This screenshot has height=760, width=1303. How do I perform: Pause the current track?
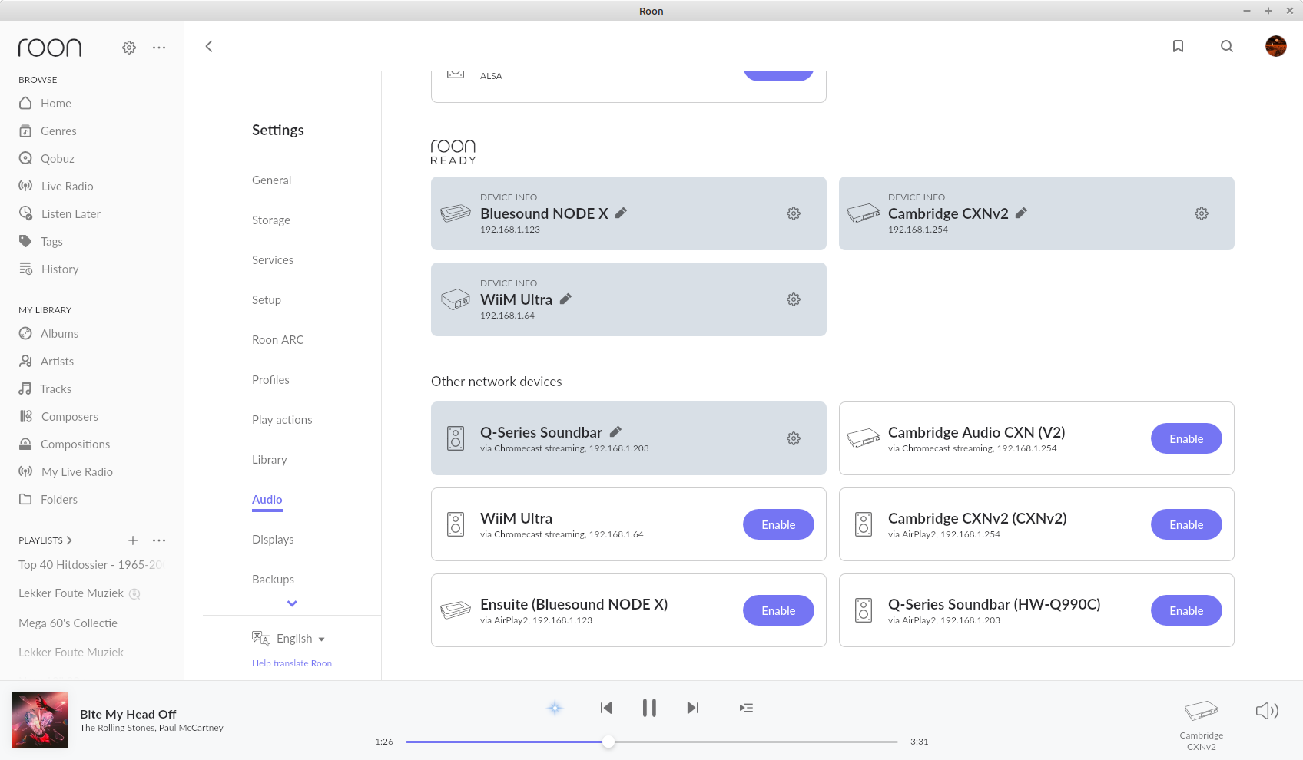pos(649,708)
